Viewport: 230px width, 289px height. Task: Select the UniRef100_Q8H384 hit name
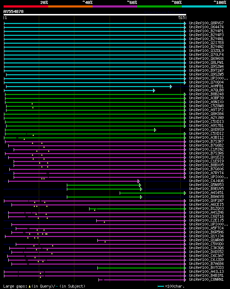(206, 114)
